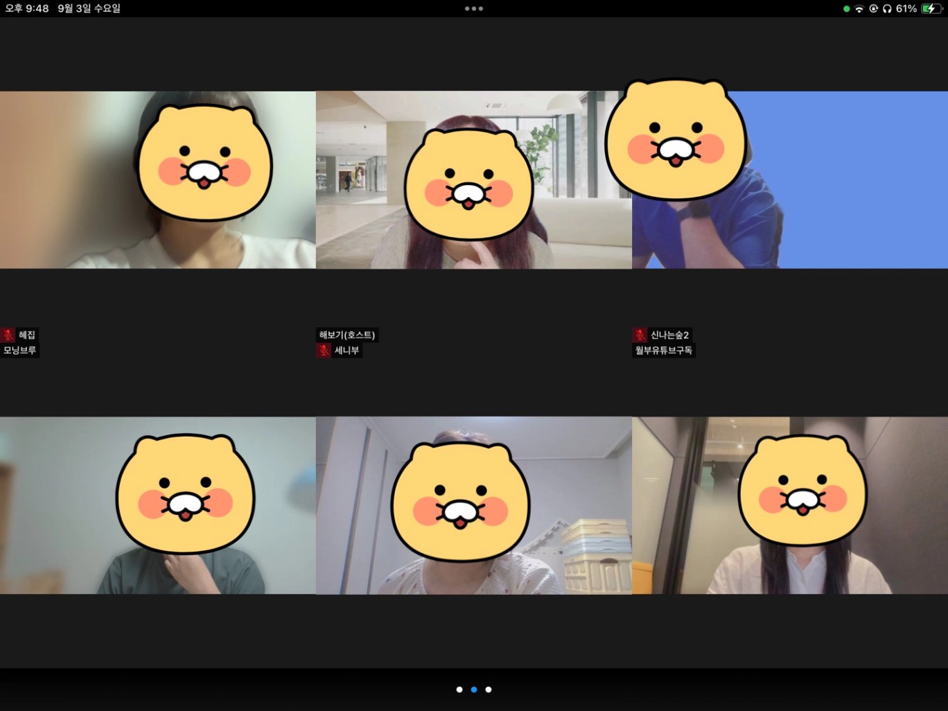Select the video tile showing dark green shirt
The height and width of the screenshot is (711, 948).
158,505
